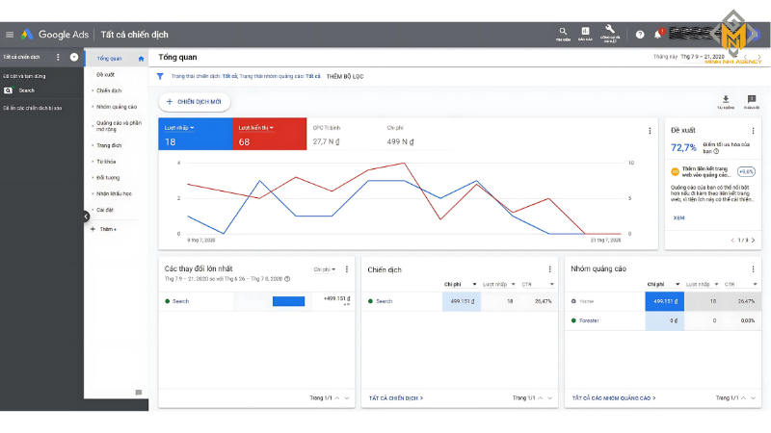The width and height of the screenshot is (771, 433).
Task: Open the hamburger main menu
Action: pos(10,35)
